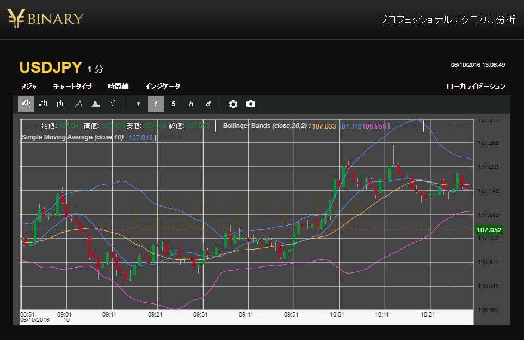Switch to the hourly 'h' timeframe
Screen dimensions: 524x340
tap(191, 104)
